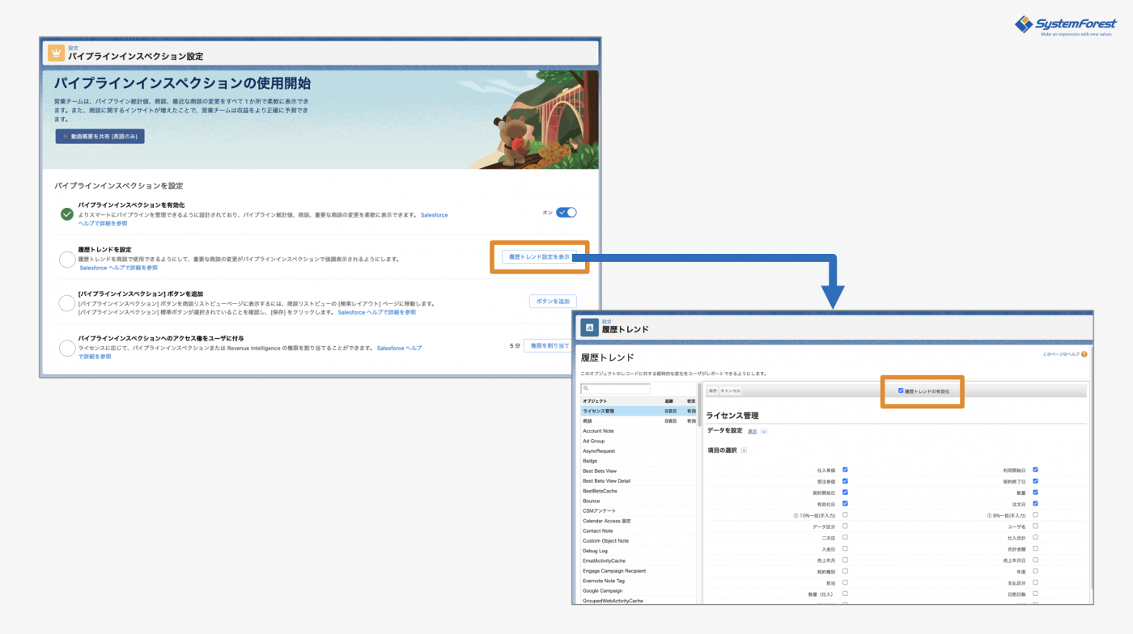Click ボタンを追加 button
1133x634 pixels.
tap(553, 301)
